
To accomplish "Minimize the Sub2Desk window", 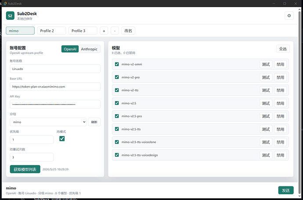I will point(274,4).
